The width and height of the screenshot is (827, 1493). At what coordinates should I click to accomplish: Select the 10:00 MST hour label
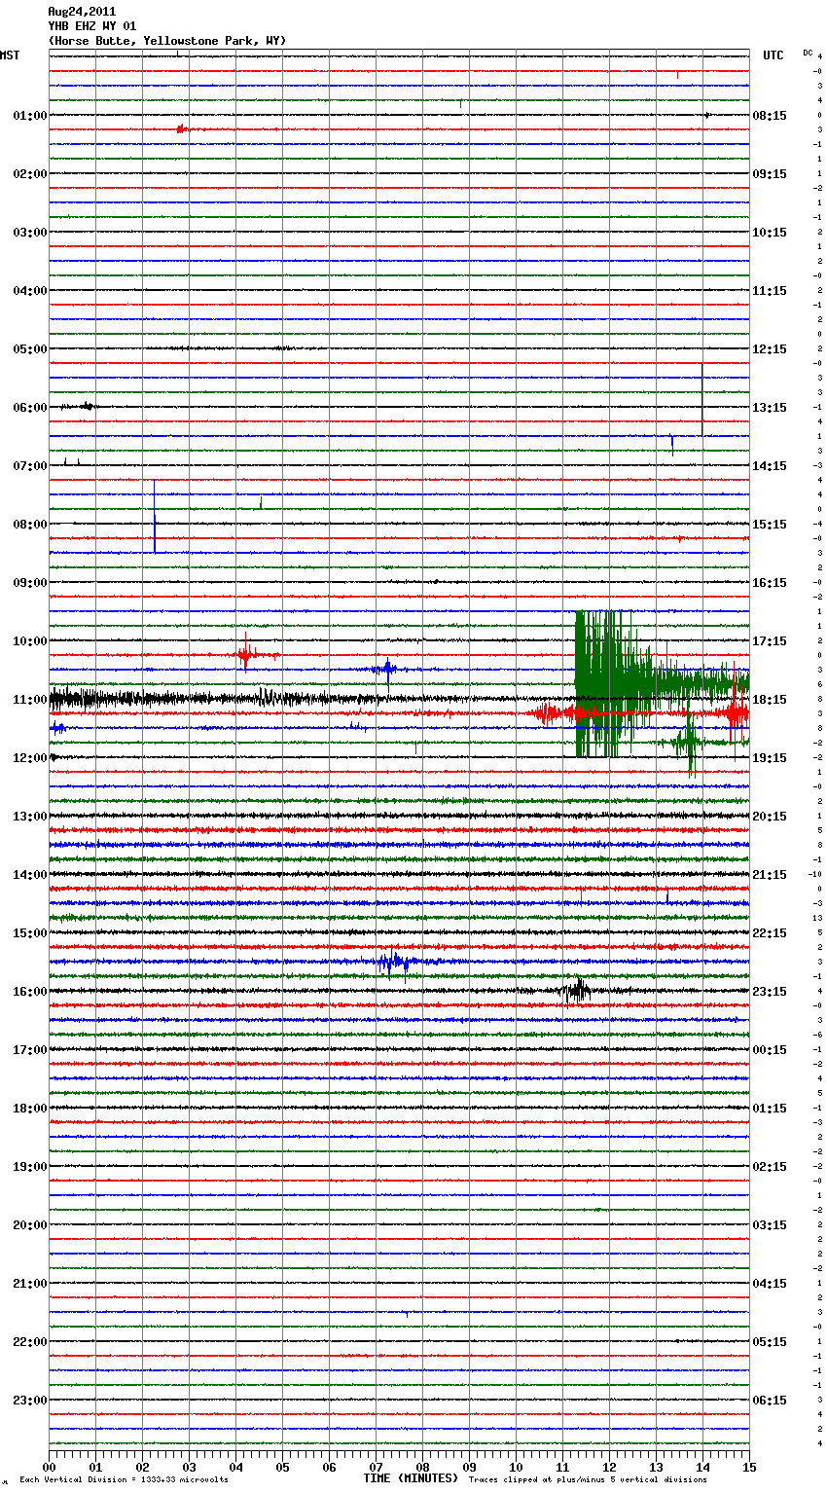coord(29,641)
